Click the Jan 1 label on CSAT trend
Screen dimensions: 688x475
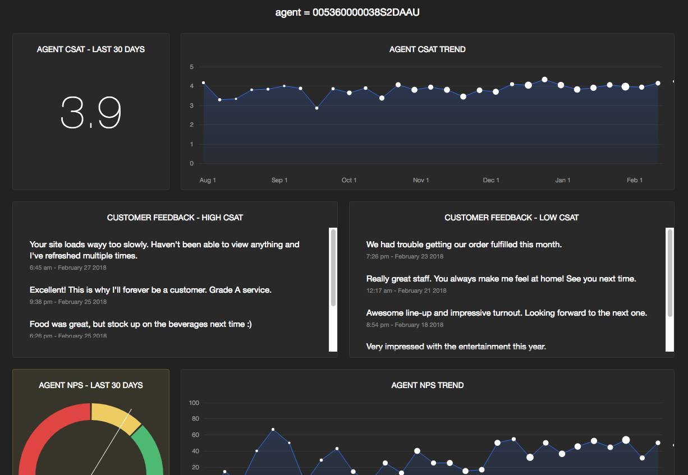click(563, 180)
